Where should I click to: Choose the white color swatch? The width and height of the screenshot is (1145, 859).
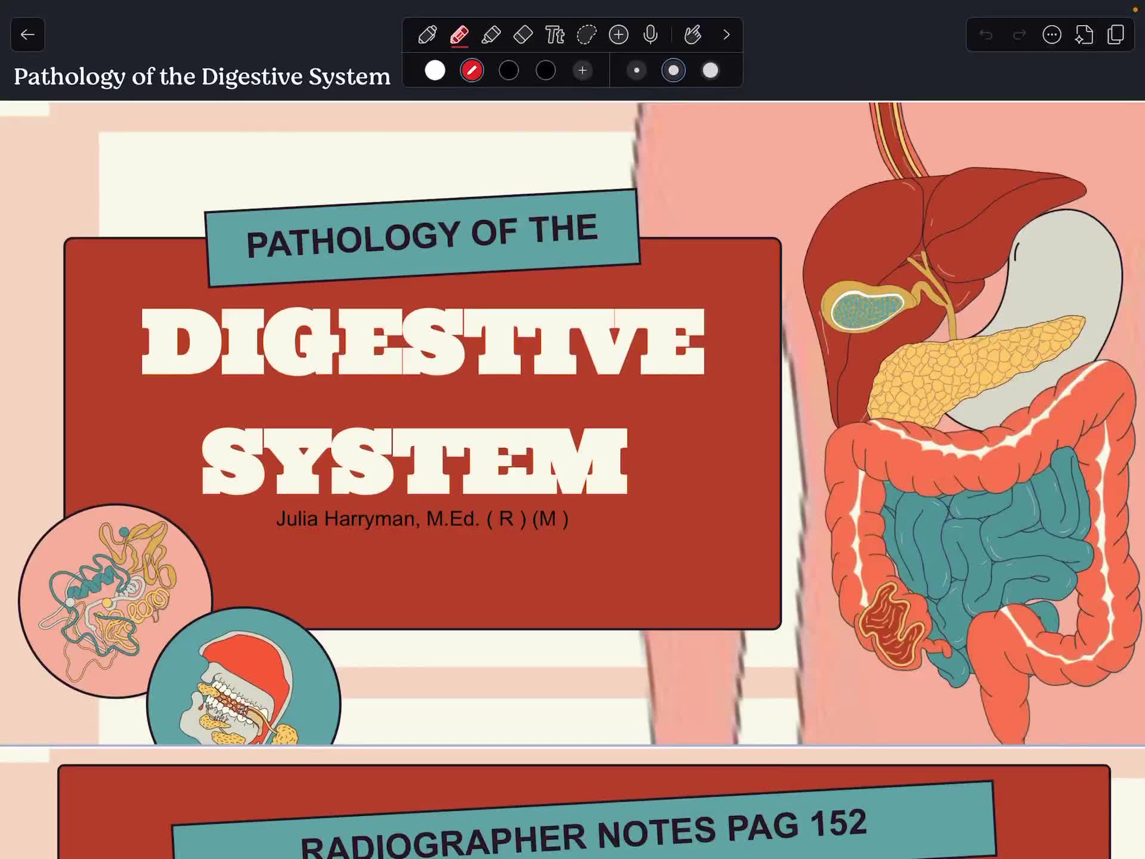click(x=435, y=70)
